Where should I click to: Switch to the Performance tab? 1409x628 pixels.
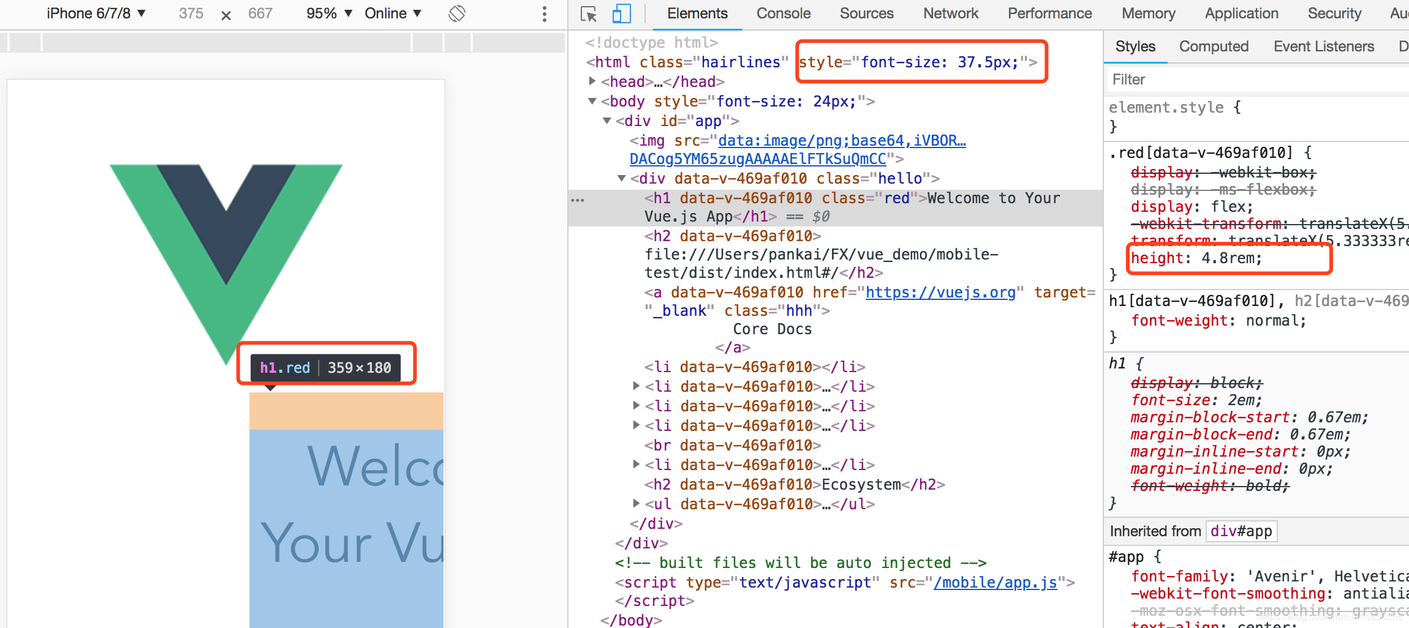coord(1050,13)
